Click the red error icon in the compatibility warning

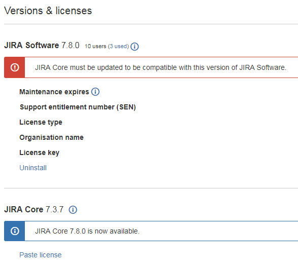[15, 67]
